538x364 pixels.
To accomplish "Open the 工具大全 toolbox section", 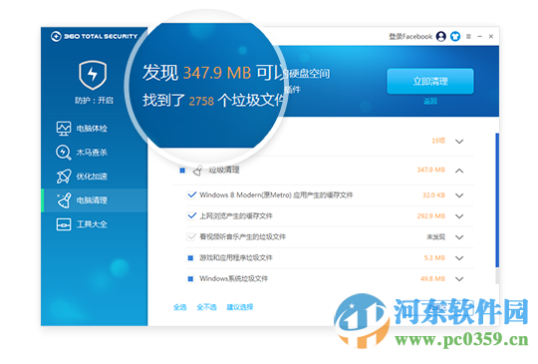I will 94,224.
